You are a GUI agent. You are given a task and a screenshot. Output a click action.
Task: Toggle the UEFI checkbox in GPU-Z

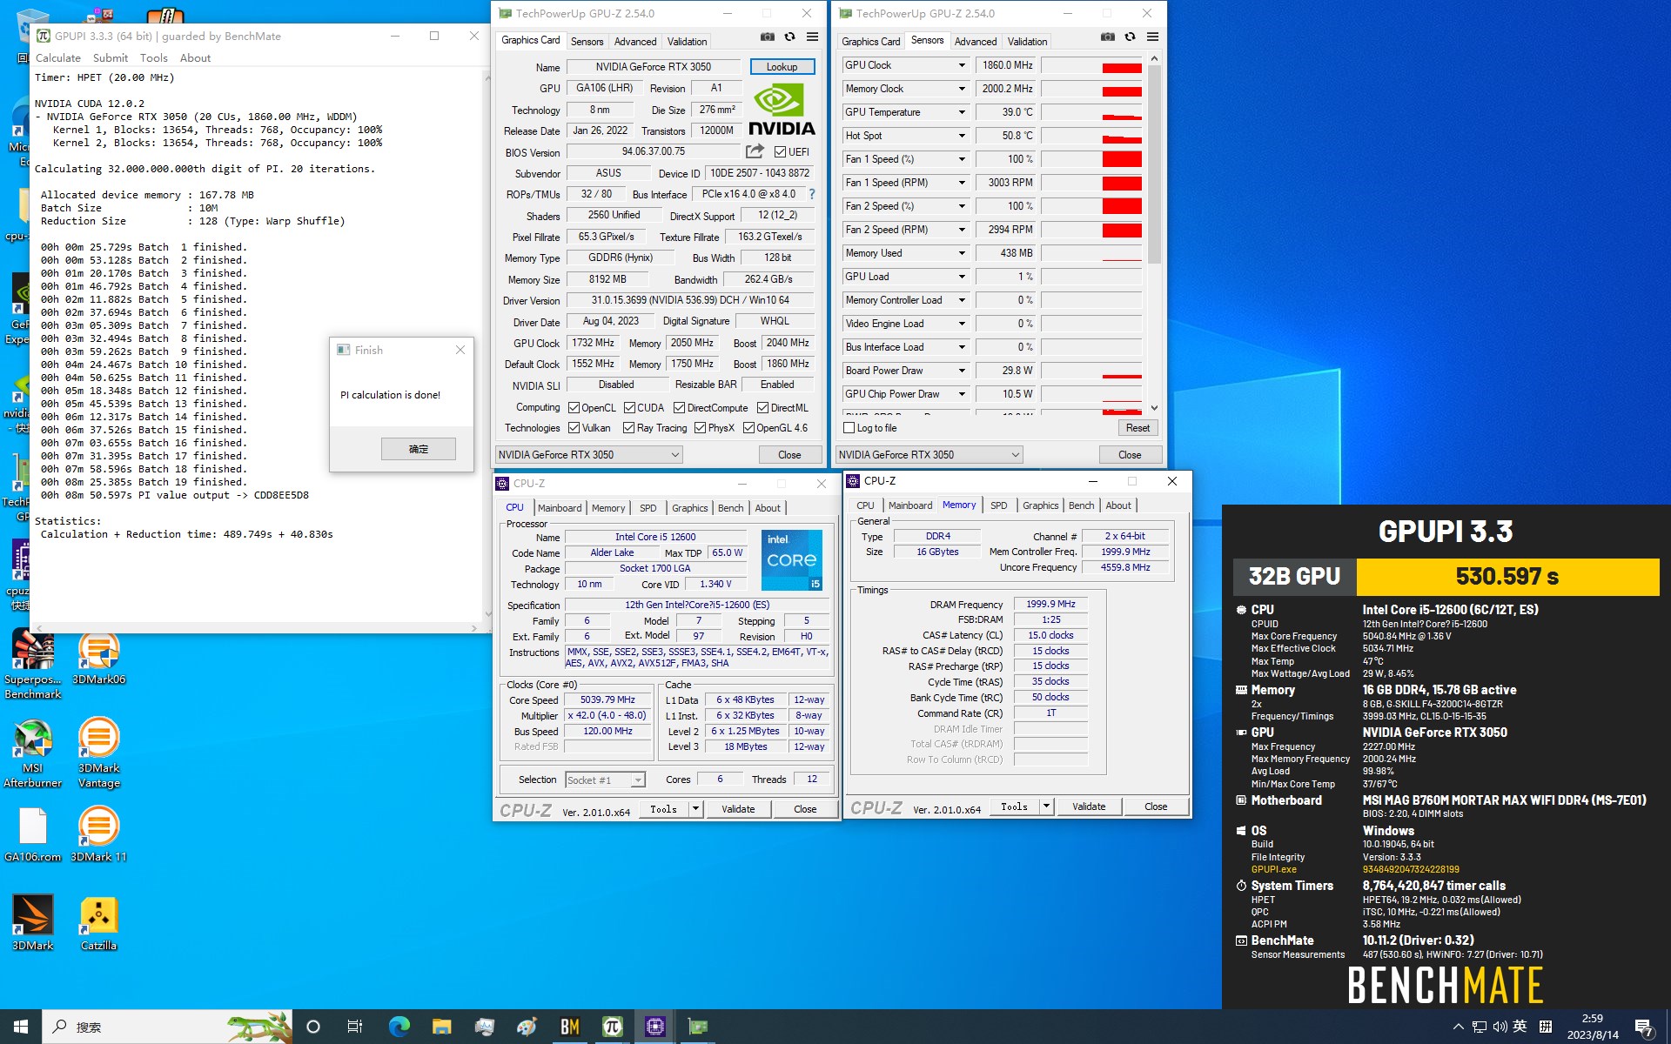[x=781, y=152]
